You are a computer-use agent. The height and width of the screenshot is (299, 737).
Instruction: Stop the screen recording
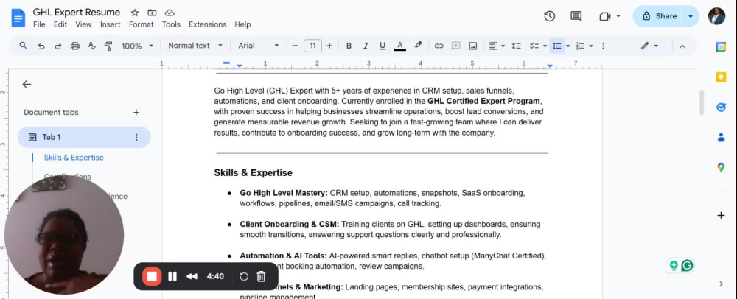pos(152,276)
